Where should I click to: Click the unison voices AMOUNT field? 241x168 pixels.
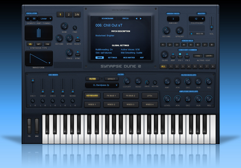point(173,19)
